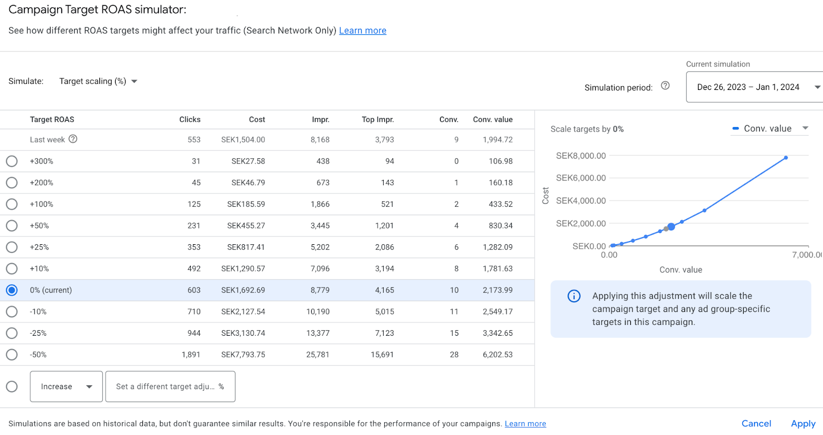Open the Last week help icon
The image size is (823, 435).
point(73,139)
